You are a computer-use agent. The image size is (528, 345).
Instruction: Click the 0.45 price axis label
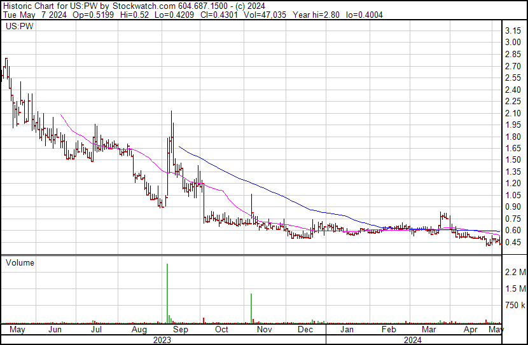pos(513,242)
